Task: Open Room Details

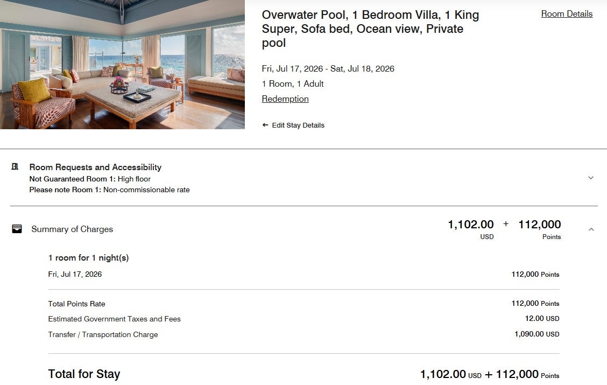Action: pos(567,13)
